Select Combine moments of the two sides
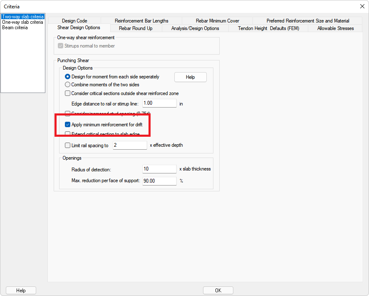This screenshot has height=296, width=369. click(68, 85)
